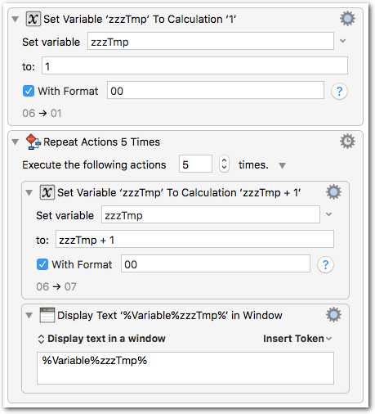Viewport: 375px width, 414px height.
Task: Open the Insert Token menu
Action: (297, 339)
